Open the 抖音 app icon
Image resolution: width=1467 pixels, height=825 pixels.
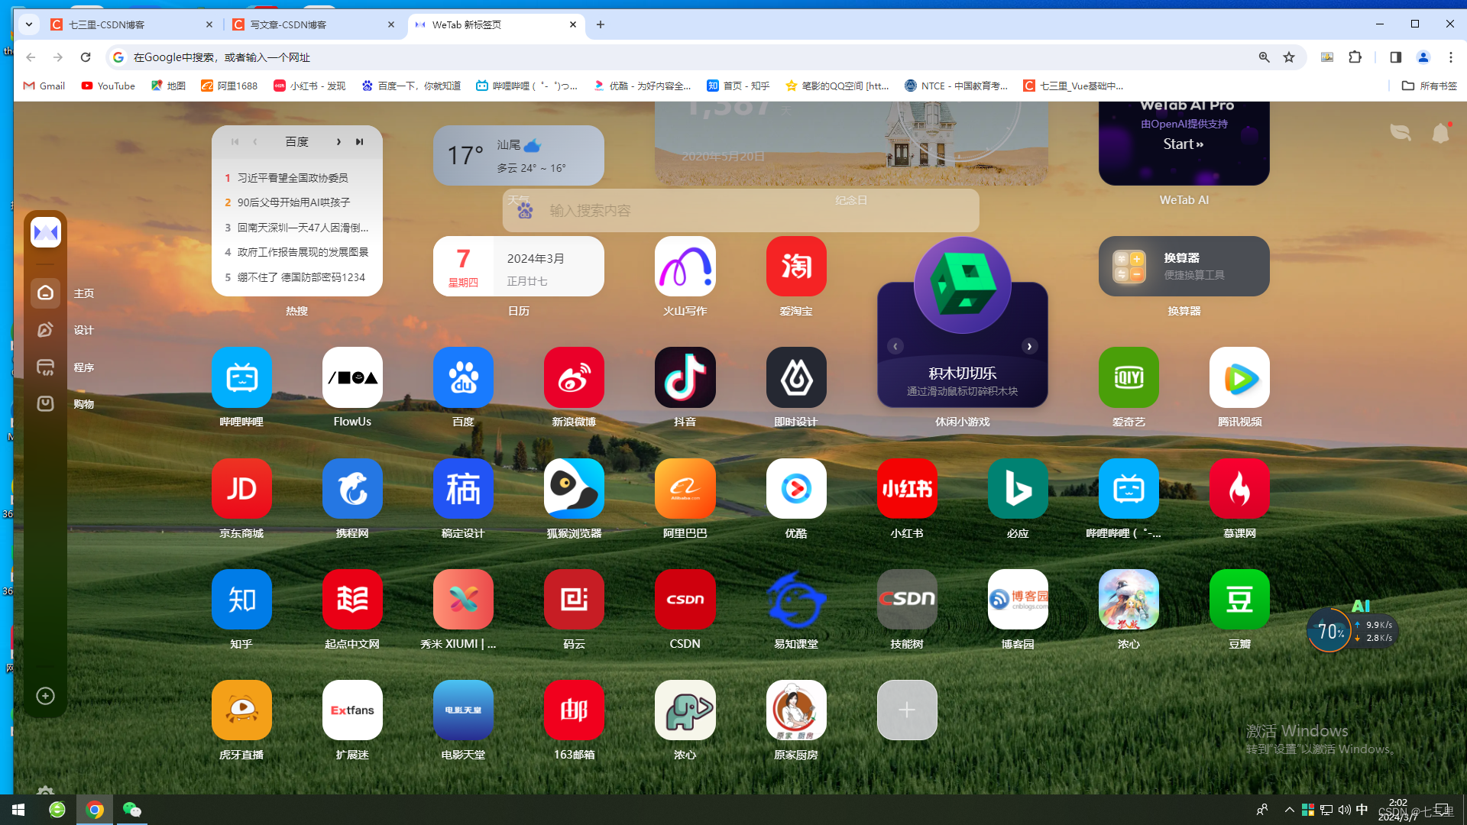click(x=685, y=377)
